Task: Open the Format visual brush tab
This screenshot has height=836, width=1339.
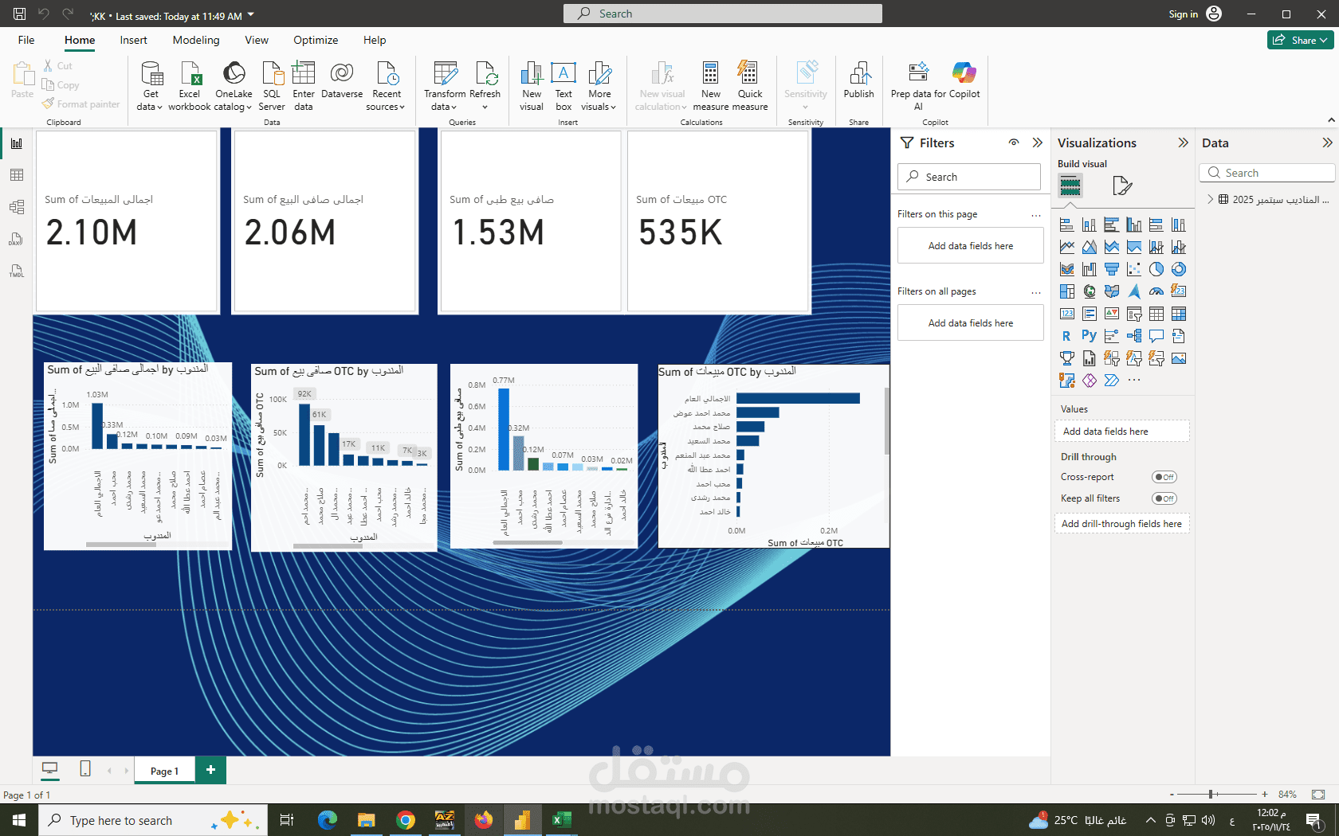Action: point(1122,186)
